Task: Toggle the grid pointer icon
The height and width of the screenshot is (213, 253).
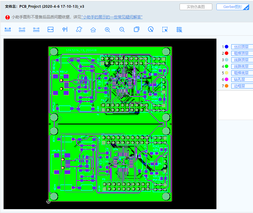Action: click(179, 30)
